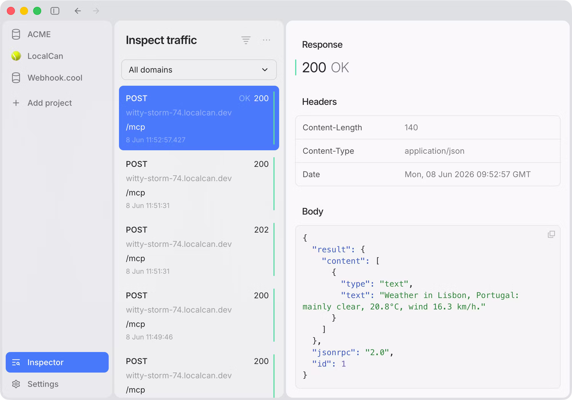
Task: Open the Settings page
Action: click(57, 384)
